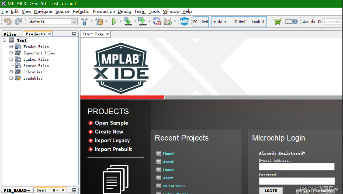Open the Run Project dropdown arrow
343x194 pixels.
pyautogui.click(x=121, y=21)
